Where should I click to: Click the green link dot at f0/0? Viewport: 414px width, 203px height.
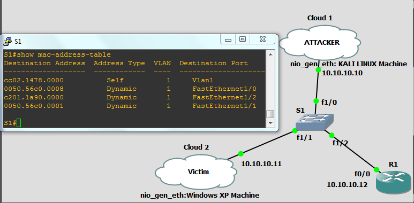(377, 169)
